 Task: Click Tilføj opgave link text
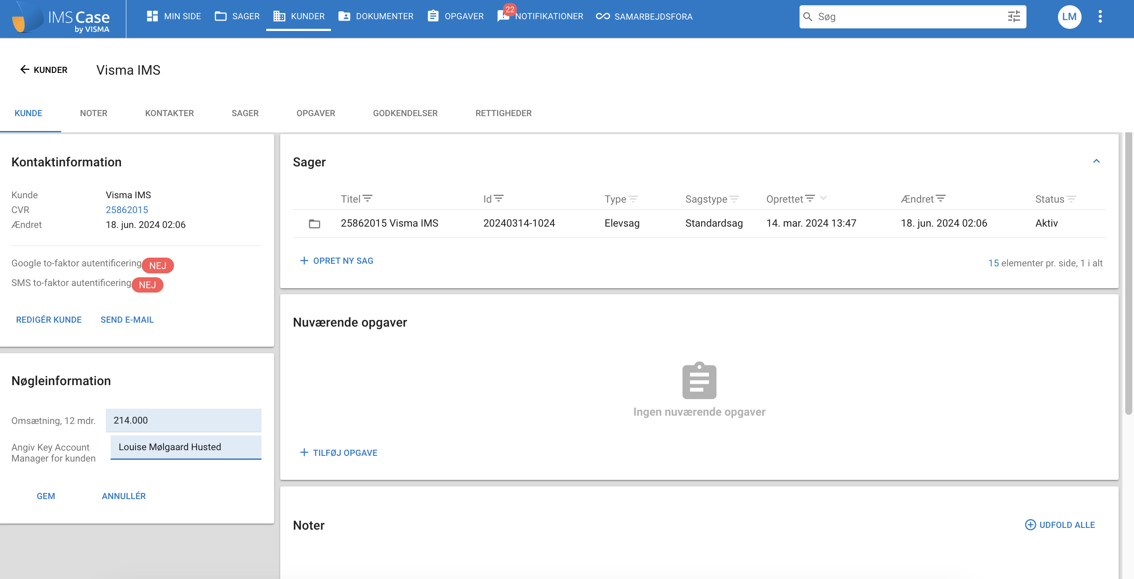pyautogui.click(x=345, y=452)
